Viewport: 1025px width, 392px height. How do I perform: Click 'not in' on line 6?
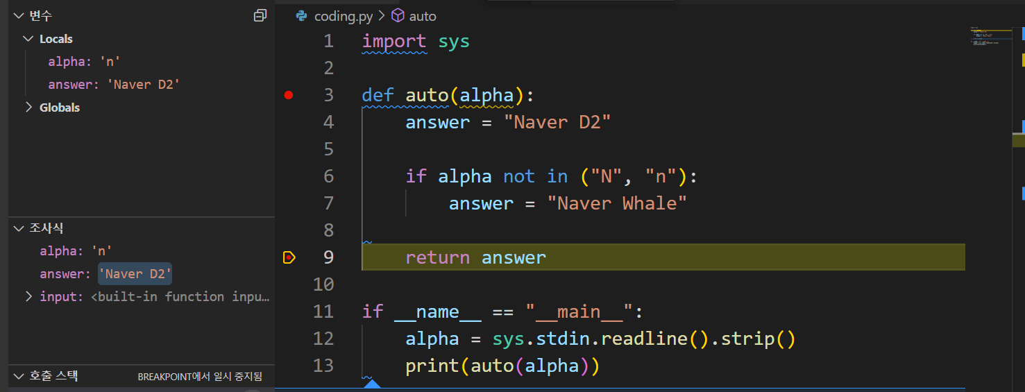pyautogui.click(x=536, y=176)
